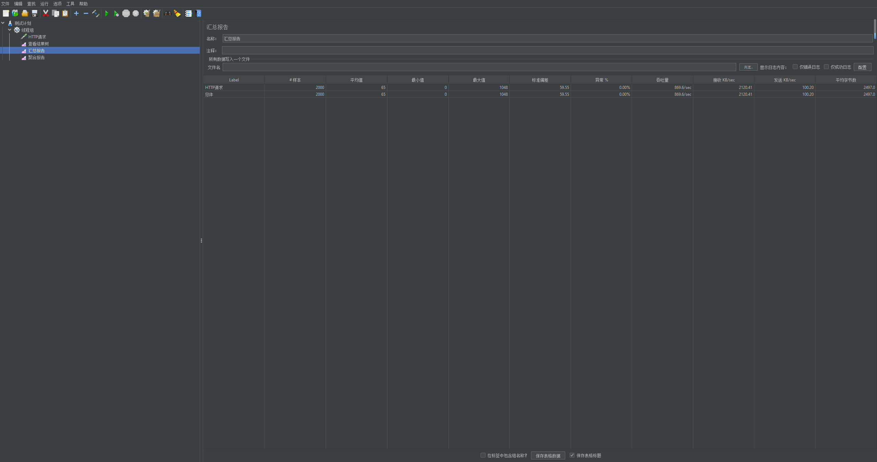The height and width of the screenshot is (462, 877).
Task: Select 聚合报告 in the tree
Action: pos(36,57)
